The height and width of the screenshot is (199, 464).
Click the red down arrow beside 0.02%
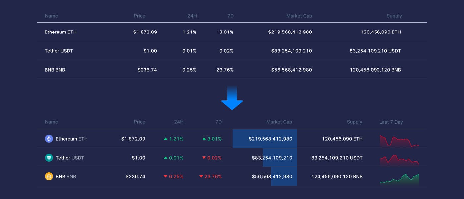(x=204, y=158)
